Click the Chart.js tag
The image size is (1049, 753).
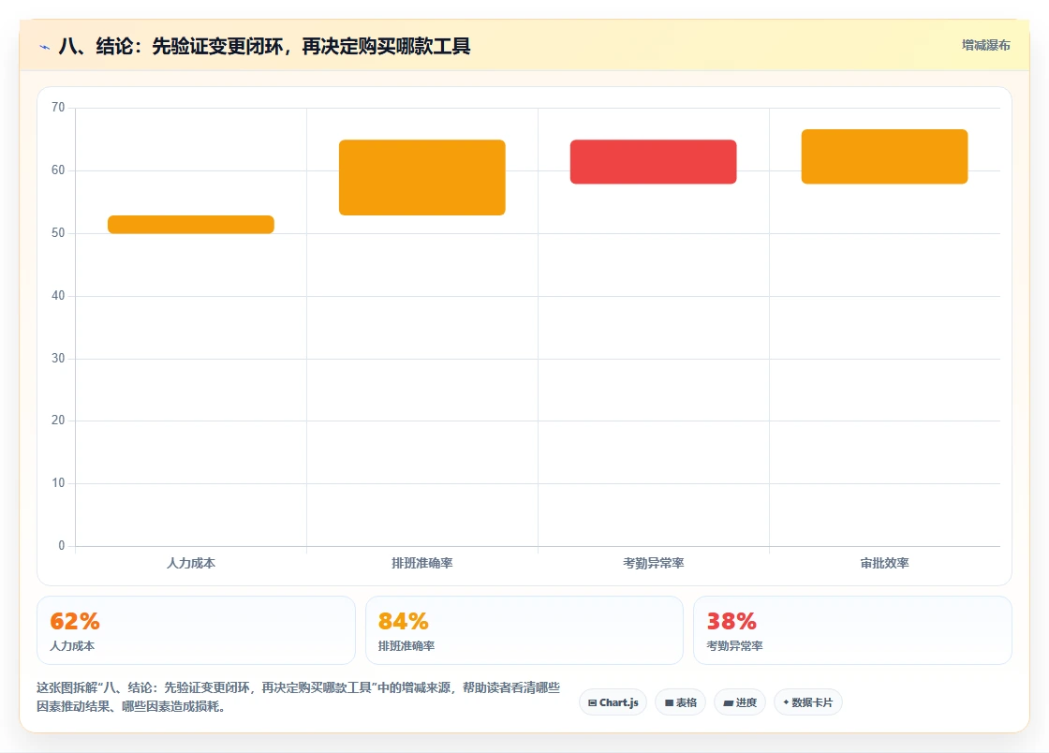(x=613, y=702)
